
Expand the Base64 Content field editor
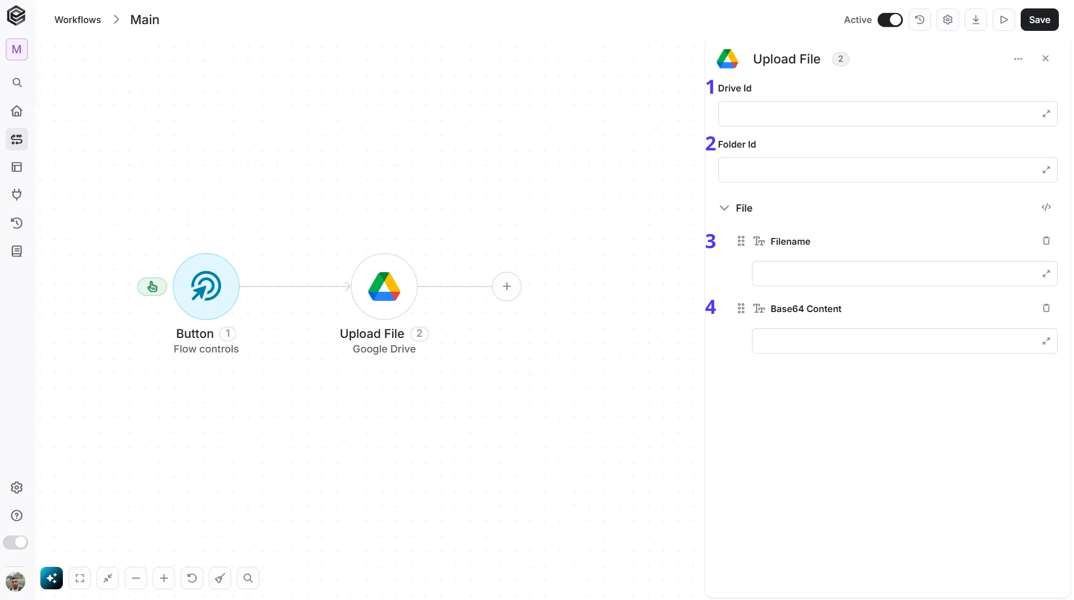tap(1046, 341)
